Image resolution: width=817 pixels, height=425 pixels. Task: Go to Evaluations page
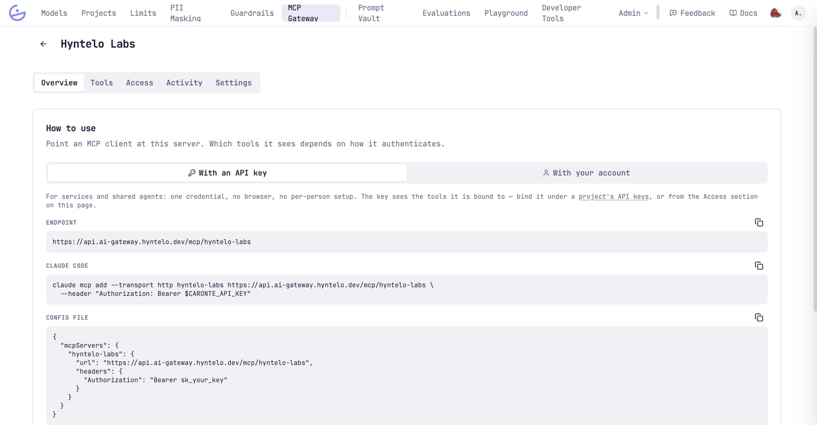(x=446, y=13)
